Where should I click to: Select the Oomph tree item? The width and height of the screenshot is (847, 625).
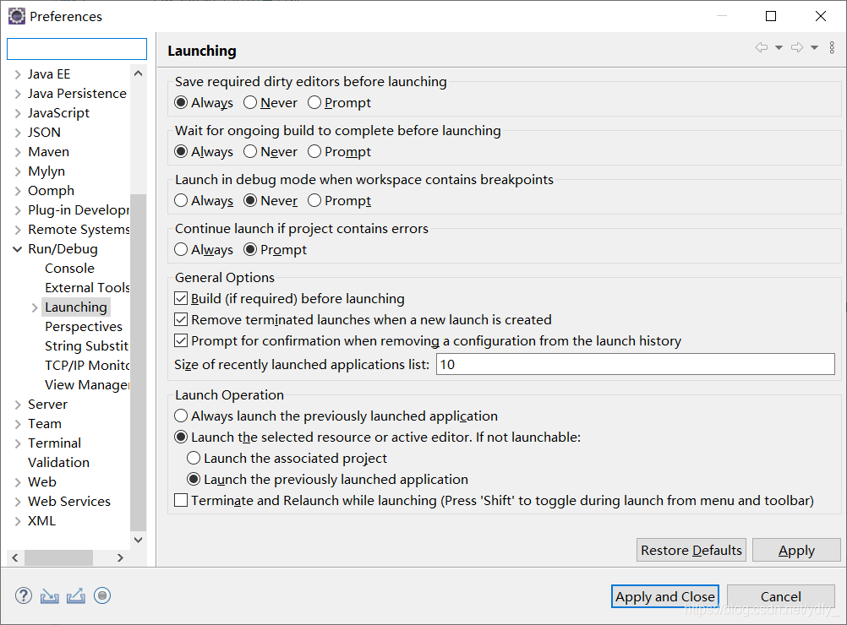coord(52,191)
